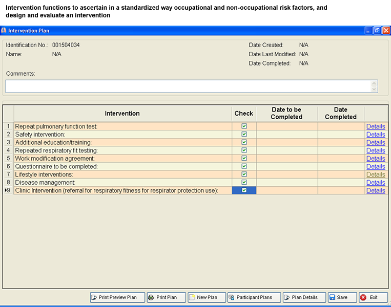The width and height of the screenshot is (391, 307).
Task: Click inside the Comments text box
Action: click(190, 86)
